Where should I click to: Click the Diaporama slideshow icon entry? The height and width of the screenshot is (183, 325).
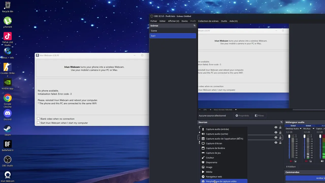[224, 162]
